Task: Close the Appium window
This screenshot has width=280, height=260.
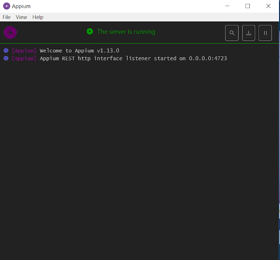Action: [x=268, y=6]
